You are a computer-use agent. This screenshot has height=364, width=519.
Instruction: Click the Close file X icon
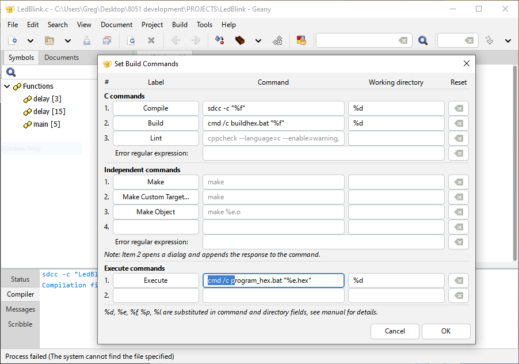(151, 40)
